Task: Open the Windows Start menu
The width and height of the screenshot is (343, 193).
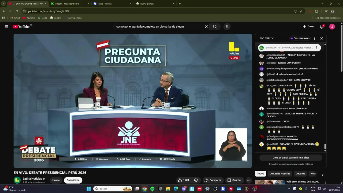Action: coord(89,189)
